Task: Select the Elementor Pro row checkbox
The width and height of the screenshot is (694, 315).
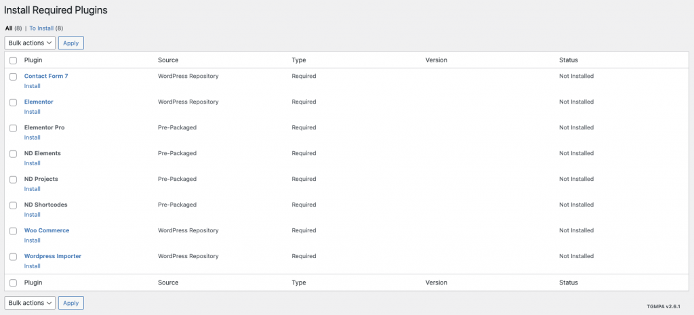Action: (x=13, y=128)
